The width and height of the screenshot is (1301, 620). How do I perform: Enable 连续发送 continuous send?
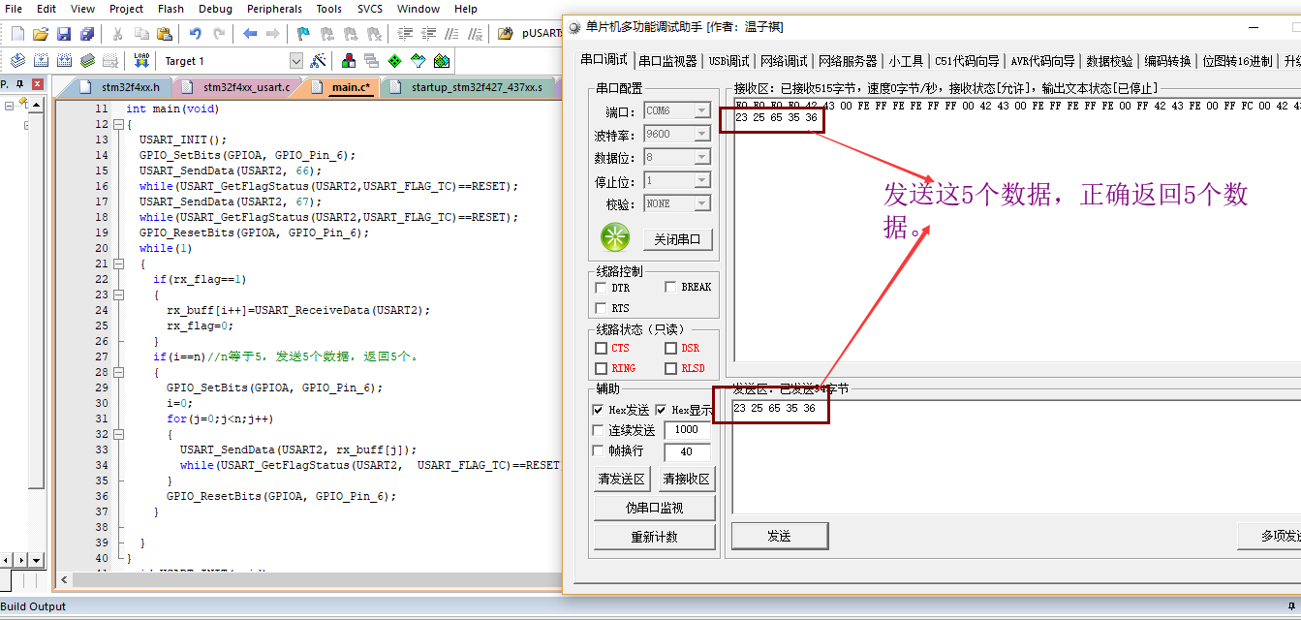coord(598,430)
